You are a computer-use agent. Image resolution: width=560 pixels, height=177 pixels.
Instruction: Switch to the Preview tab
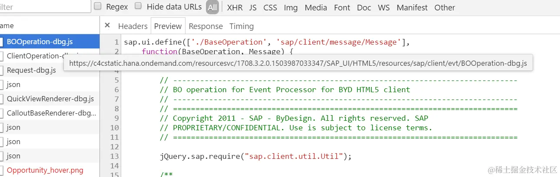pyautogui.click(x=168, y=26)
